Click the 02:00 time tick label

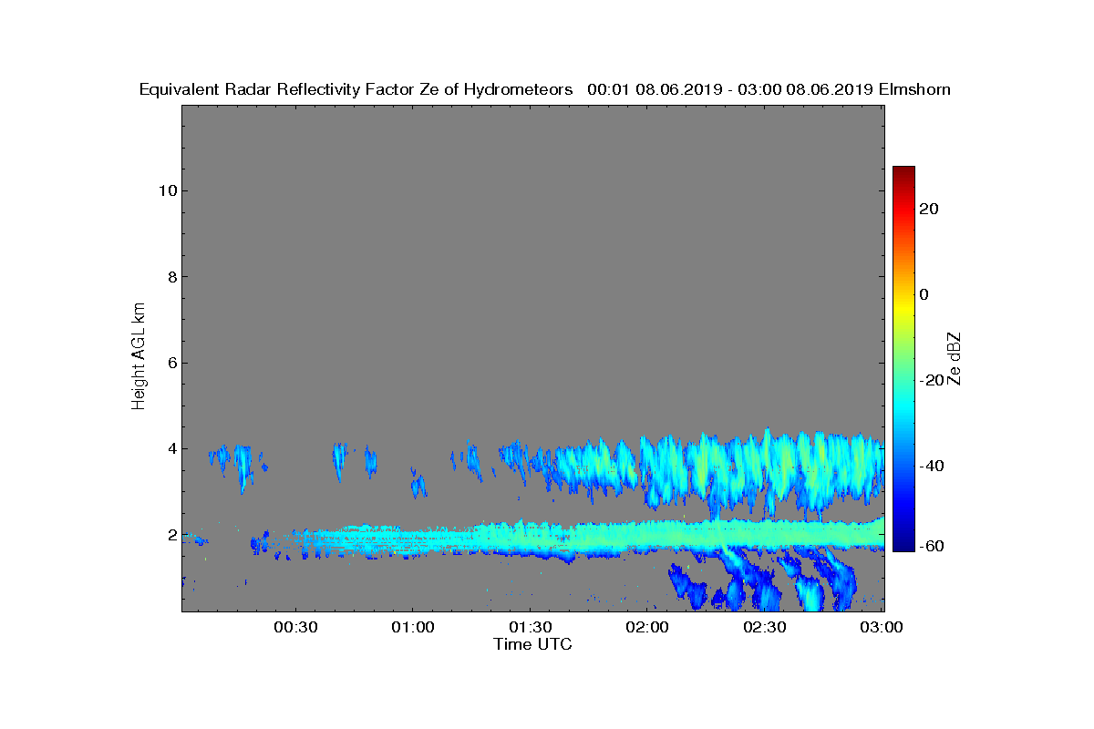click(x=648, y=628)
